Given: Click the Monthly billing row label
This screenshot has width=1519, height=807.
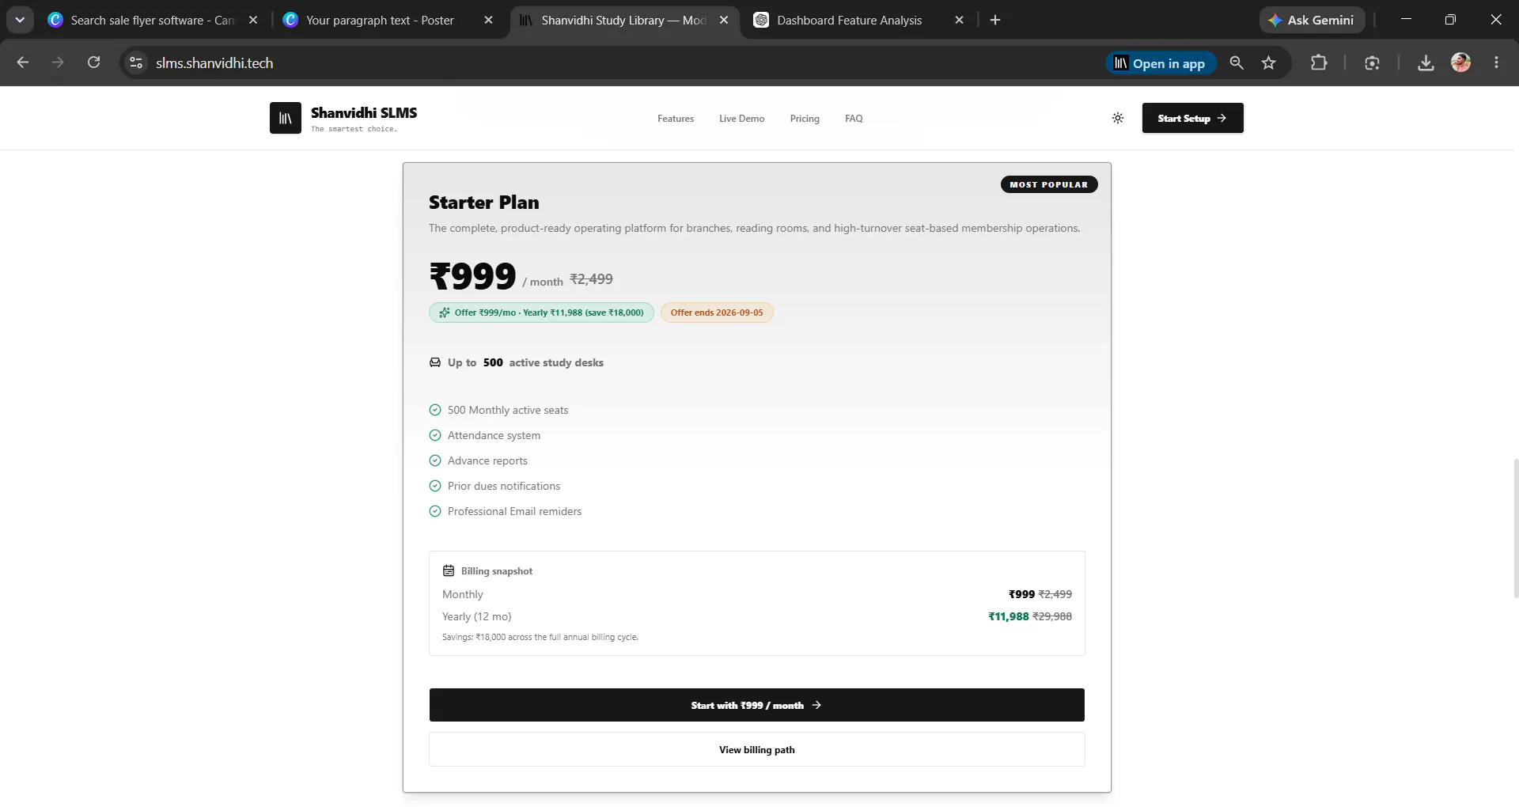Looking at the screenshot, I should 463,594.
